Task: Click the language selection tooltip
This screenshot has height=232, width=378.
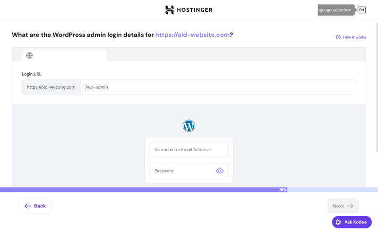Action: [336, 10]
